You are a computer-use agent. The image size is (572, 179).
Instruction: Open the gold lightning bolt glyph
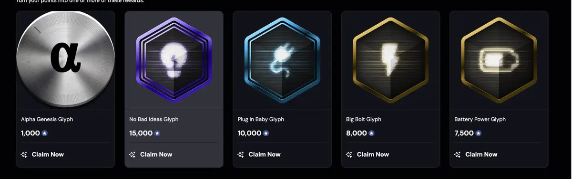point(390,60)
